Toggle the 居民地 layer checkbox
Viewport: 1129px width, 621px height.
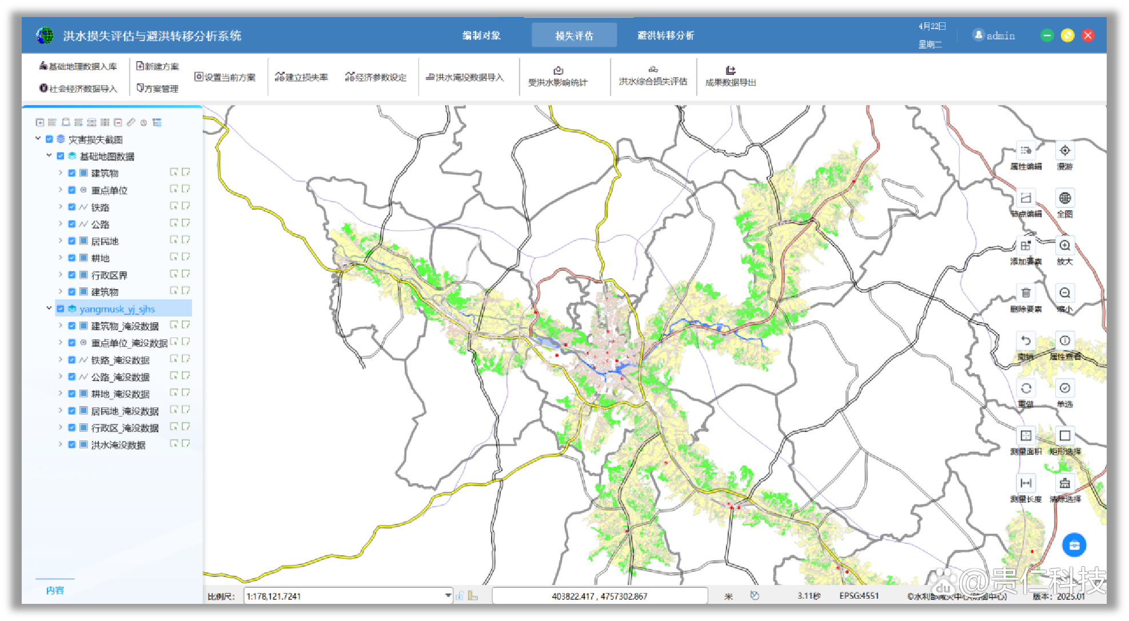click(x=72, y=241)
